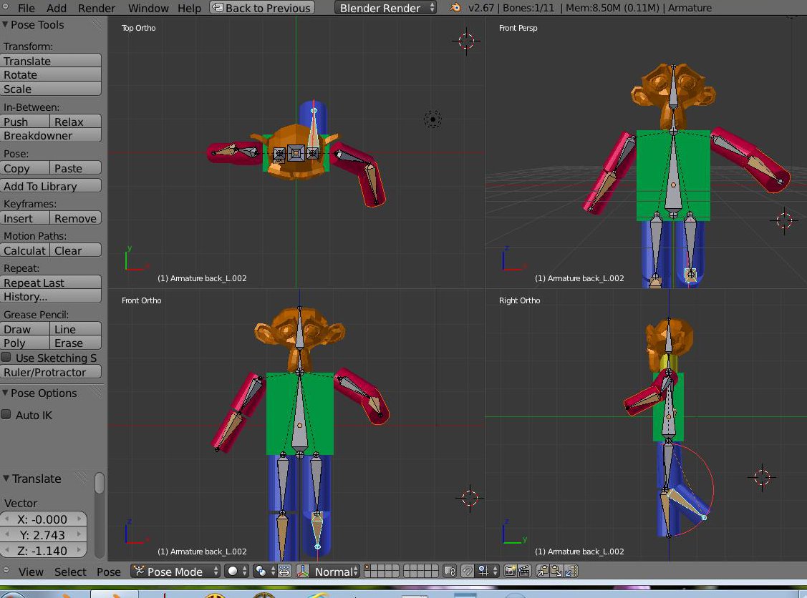Click the Relax button
The image size is (807, 598).
76,122
